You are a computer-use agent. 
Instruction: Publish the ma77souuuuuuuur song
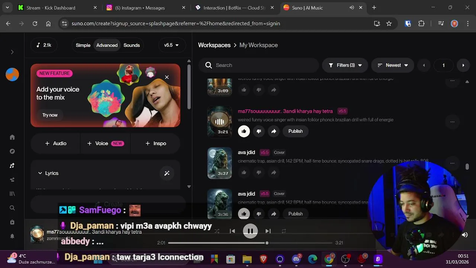point(296,131)
